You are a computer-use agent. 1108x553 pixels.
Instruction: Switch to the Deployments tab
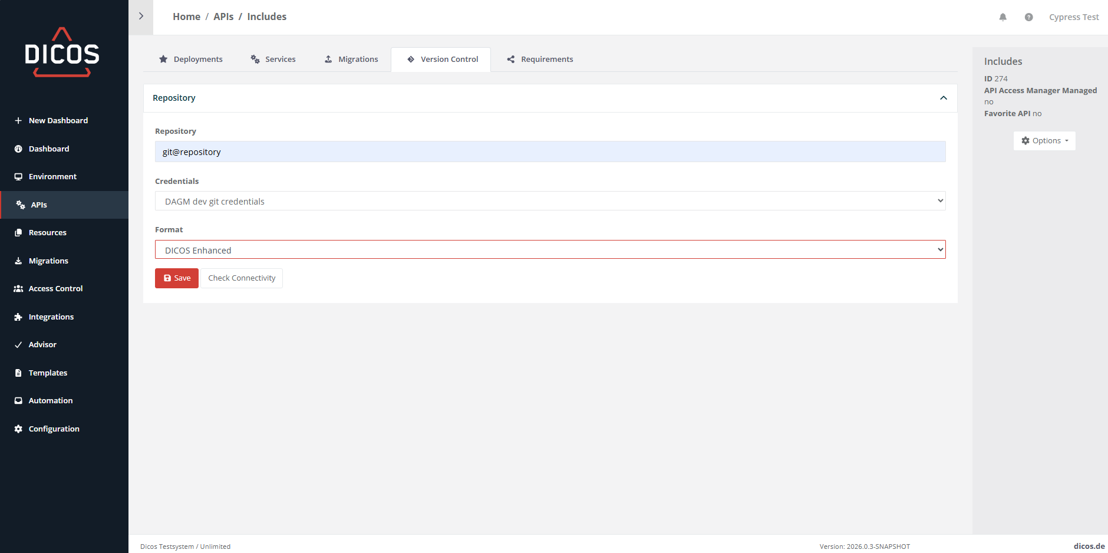click(191, 60)
